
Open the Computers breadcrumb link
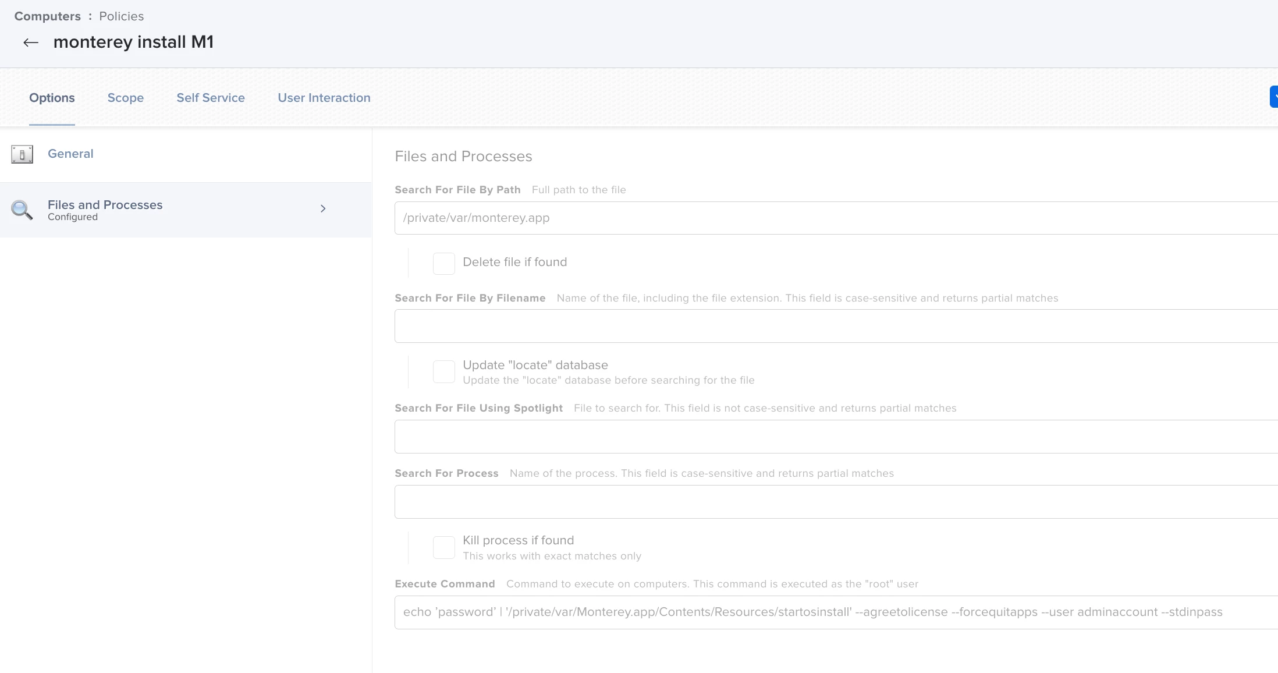pos(48,16)
